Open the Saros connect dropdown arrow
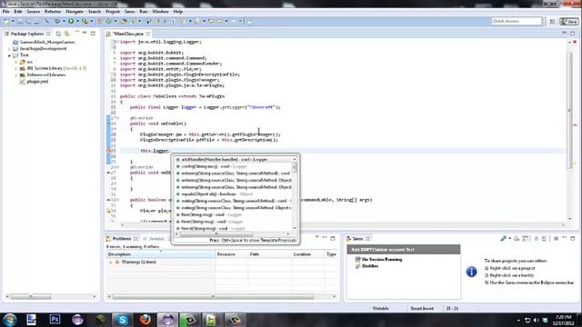The width and height of the screenshot is (582, 327). [509, 238]
